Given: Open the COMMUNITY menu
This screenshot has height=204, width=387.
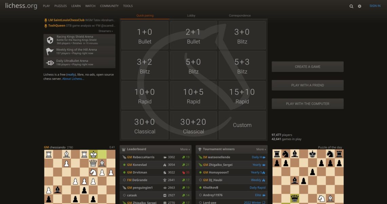Looking at the screenshot, I should pyautogui.click(x=109, y=6).
